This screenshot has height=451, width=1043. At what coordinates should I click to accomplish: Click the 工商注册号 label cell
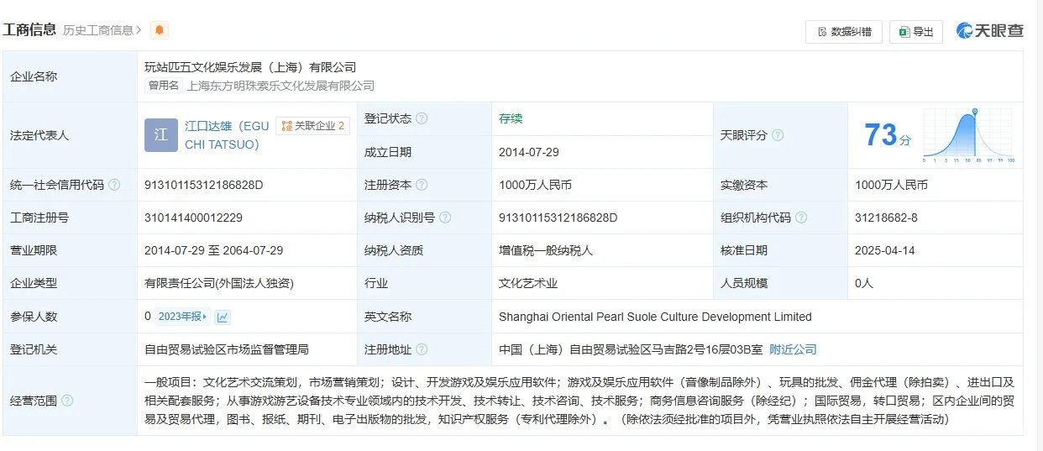pyautogui.click(x=71, y=218)
